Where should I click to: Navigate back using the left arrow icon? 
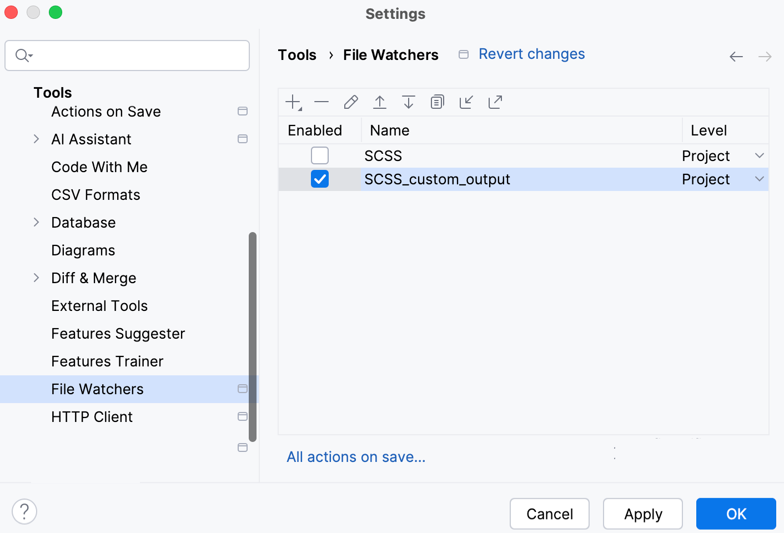tap(736, 56)
